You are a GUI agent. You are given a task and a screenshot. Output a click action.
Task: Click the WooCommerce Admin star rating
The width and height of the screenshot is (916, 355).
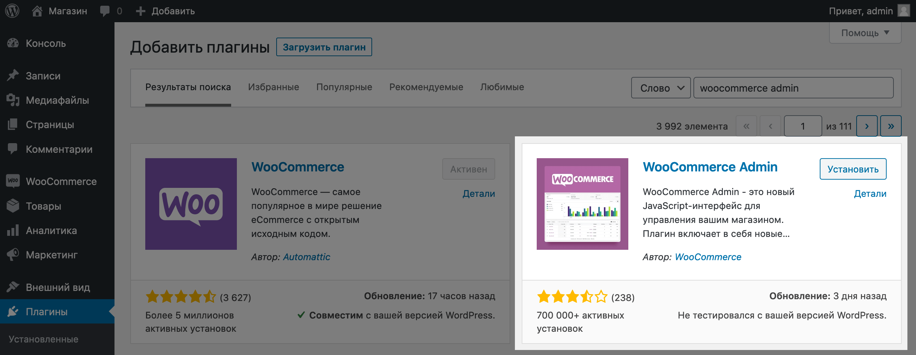point(572,297)
